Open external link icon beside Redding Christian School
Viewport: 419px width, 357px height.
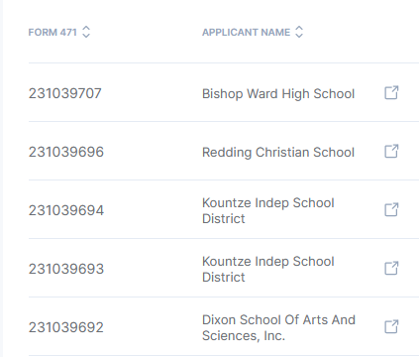[391, 152]
